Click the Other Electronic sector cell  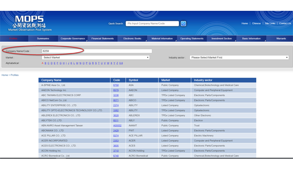point(224,115)
